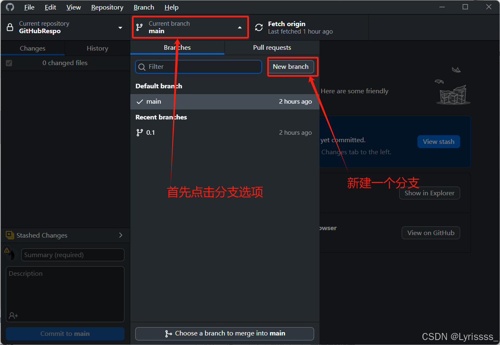This screenshot has width=500, height=345.
Task: Click the Stashed Changes stack icon
Action: click(x=10, y=235)
